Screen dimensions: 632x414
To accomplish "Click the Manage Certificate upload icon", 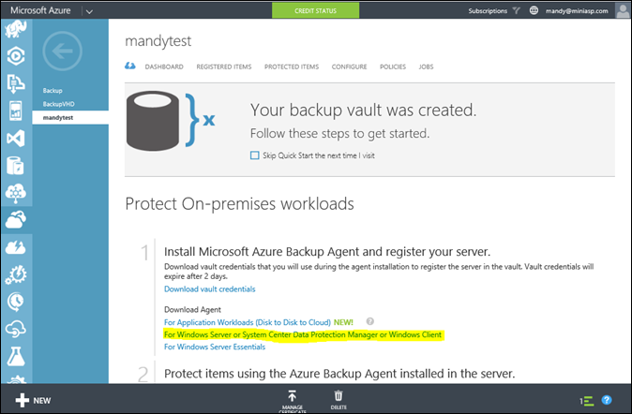I will (293, 396).
